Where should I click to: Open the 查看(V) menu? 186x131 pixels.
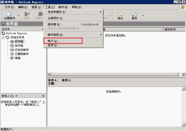coord(36,7)
